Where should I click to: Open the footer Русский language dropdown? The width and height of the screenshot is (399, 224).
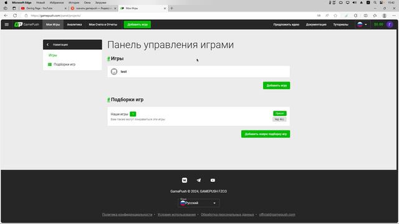198,203
